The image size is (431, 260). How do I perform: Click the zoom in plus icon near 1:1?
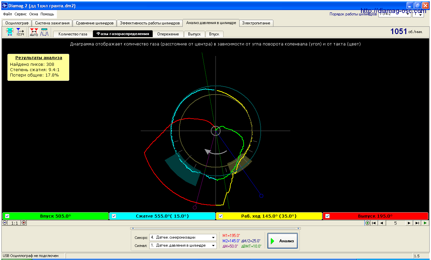(24, 223)
